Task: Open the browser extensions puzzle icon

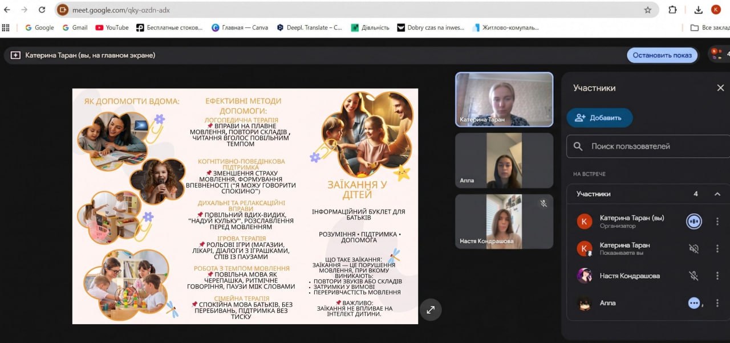Action: point(673,10)
